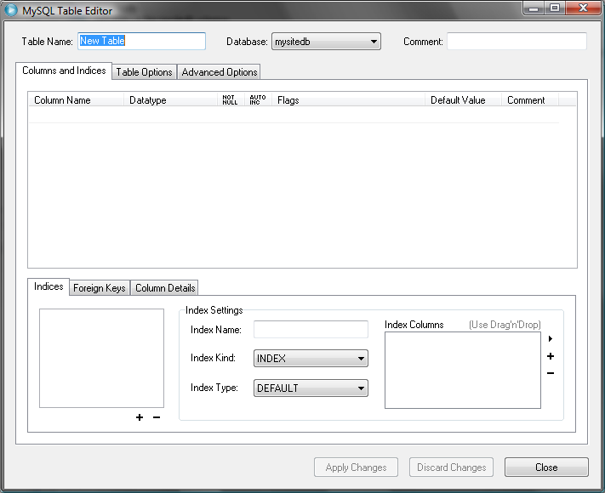
Task: Click the Column Name header
Action: click(62, 100)
